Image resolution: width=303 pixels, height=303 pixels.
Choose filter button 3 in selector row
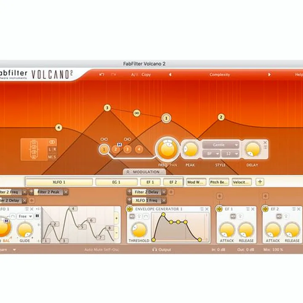[x=127, y=149]
